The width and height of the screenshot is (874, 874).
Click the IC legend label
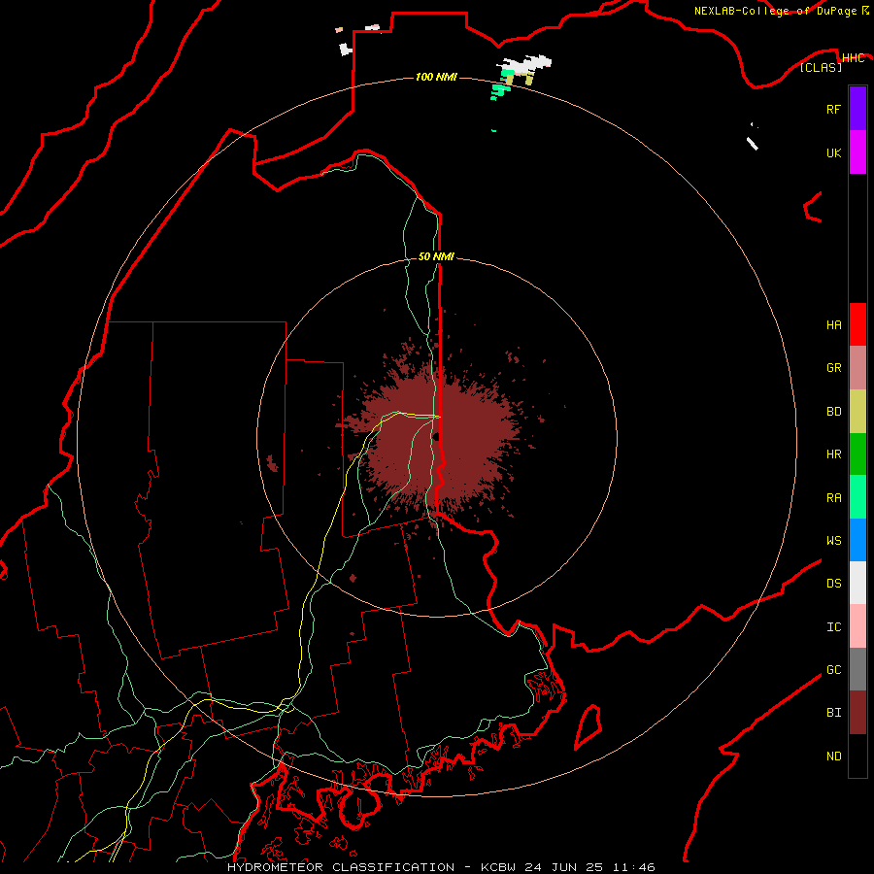point(833,627)
